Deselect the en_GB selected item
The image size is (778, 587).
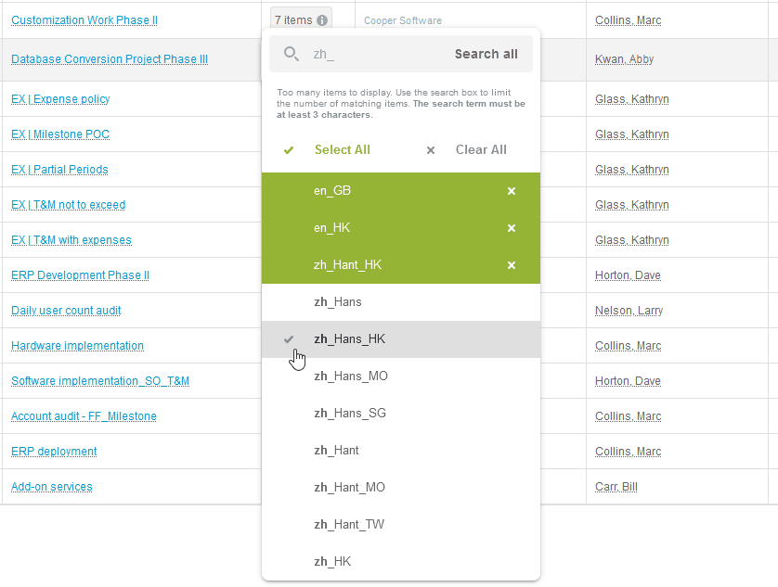401,191
